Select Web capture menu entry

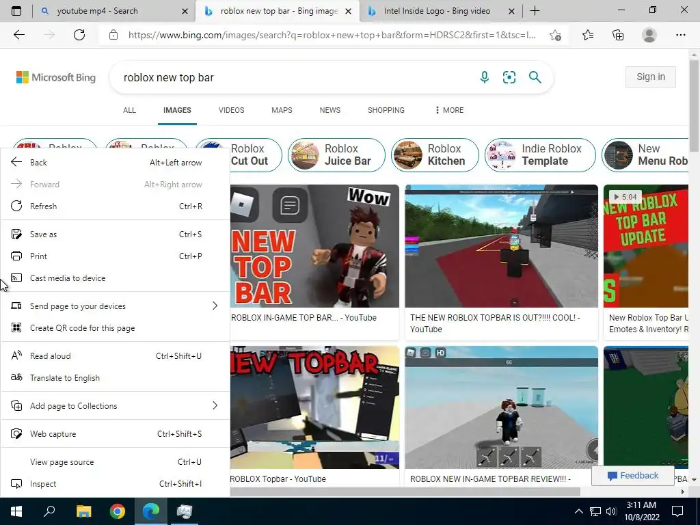click(115, 433)
